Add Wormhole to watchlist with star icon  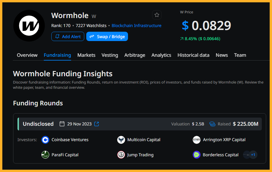pos(157,15)
